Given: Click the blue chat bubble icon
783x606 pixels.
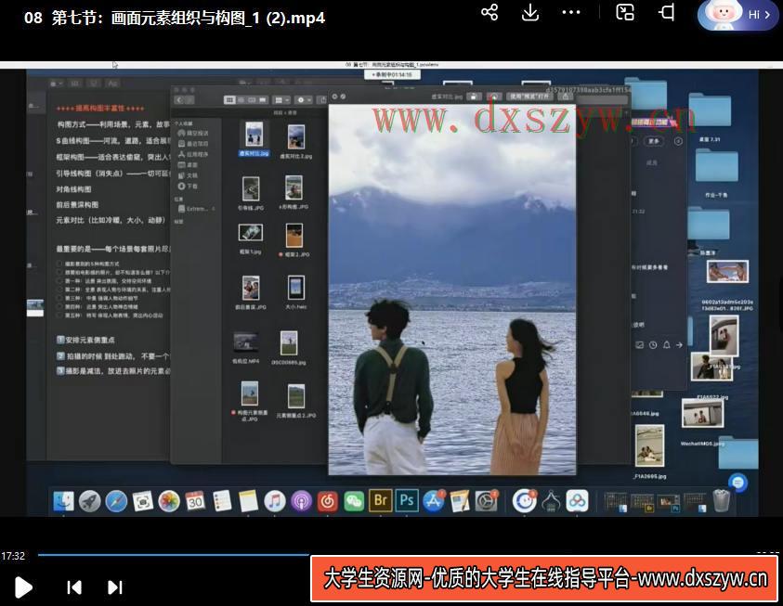Looking at the screenshot, I should (x=737, y=483).
